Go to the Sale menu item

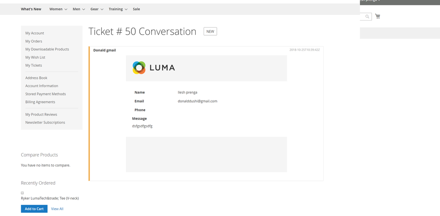[x=136, y=9]
